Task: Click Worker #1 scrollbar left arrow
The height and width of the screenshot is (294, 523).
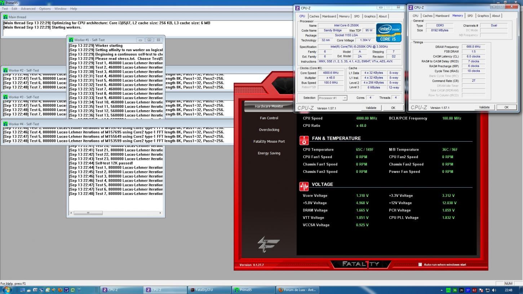Action: click(x=71, y=213)
